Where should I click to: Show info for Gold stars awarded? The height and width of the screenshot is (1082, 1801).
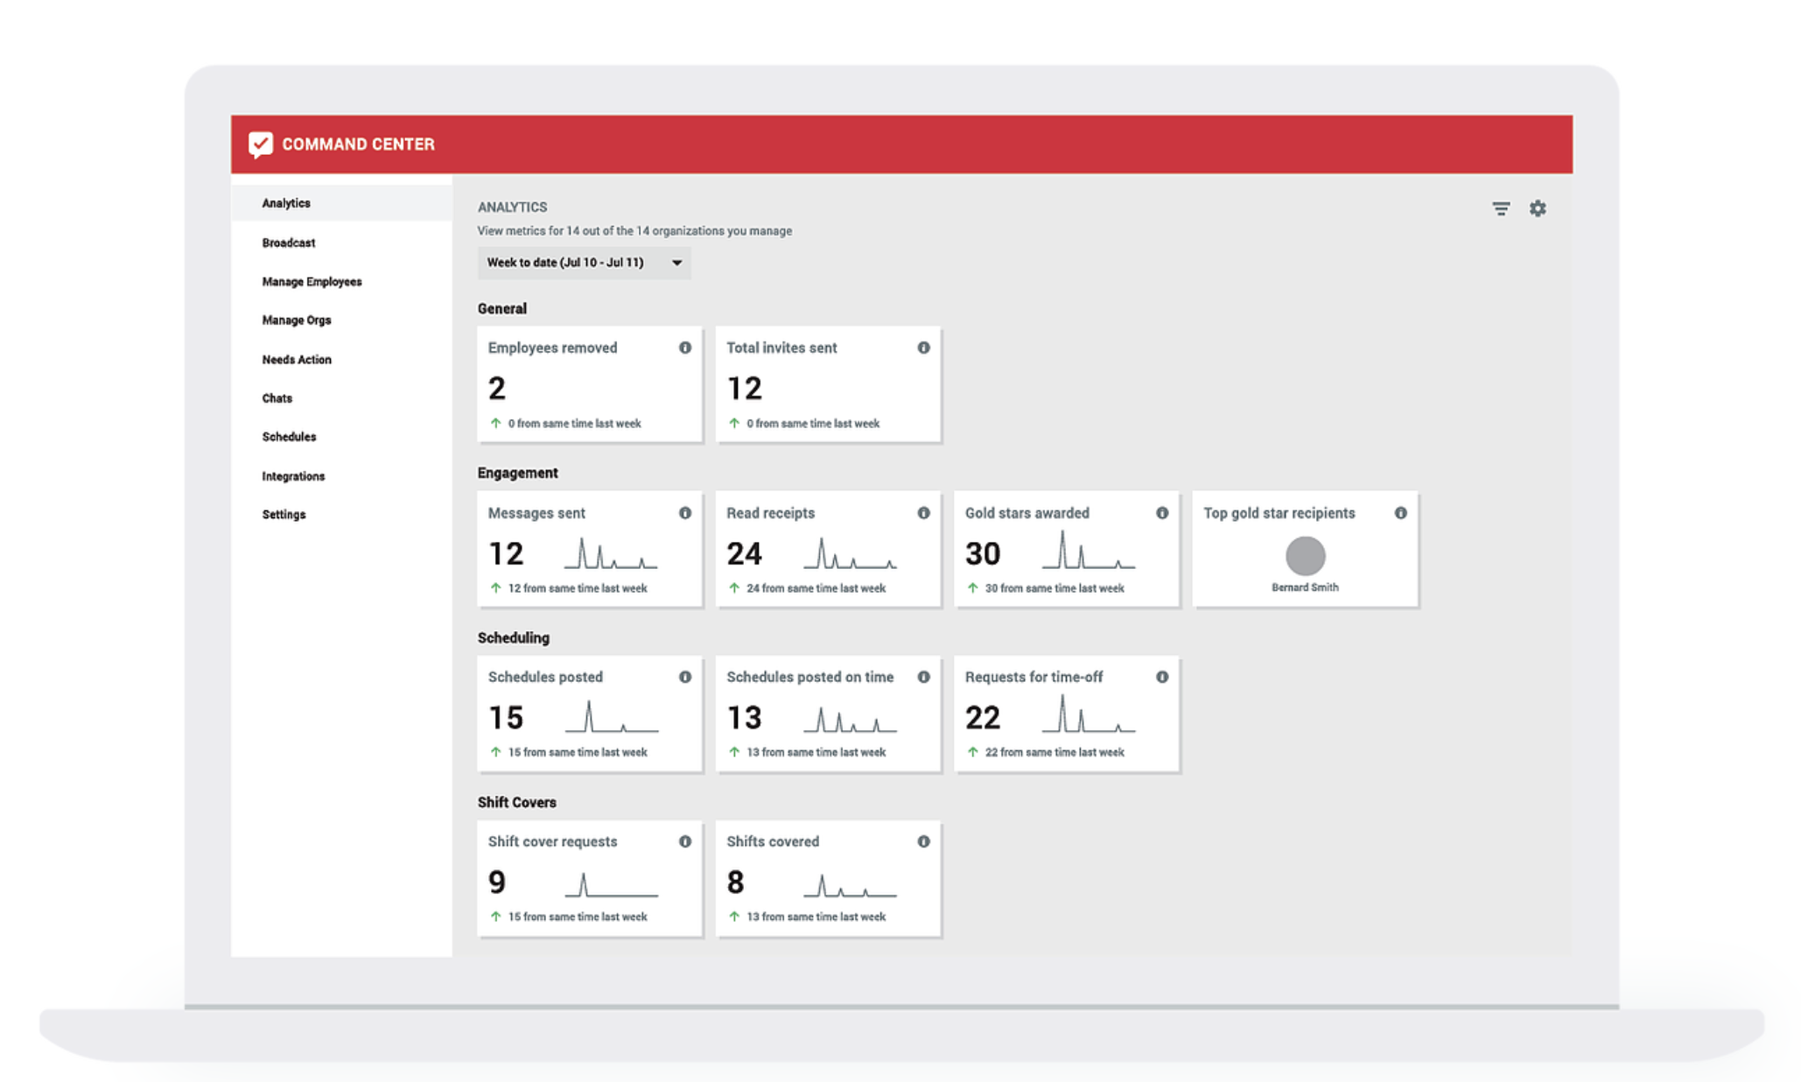(1162, 513)
